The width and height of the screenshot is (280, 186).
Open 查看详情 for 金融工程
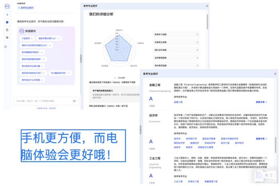[262, 102]
